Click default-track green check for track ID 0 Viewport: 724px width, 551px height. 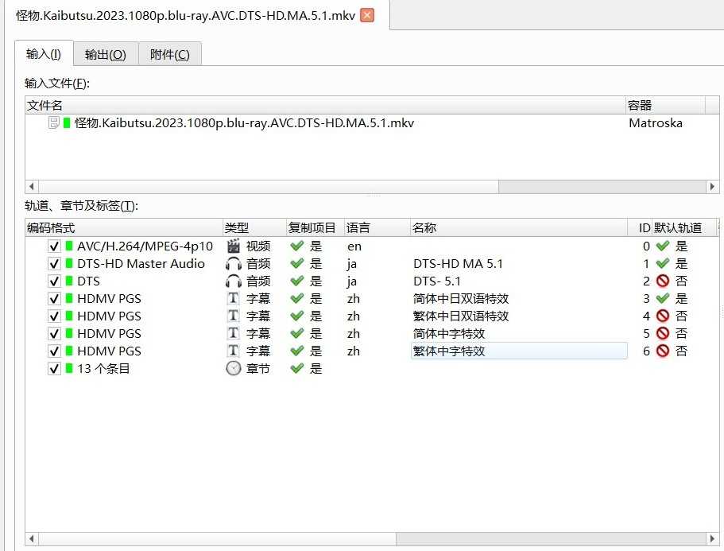[663, 246]
